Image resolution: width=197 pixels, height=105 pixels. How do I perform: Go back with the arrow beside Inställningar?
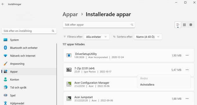[x=3, y=4]
